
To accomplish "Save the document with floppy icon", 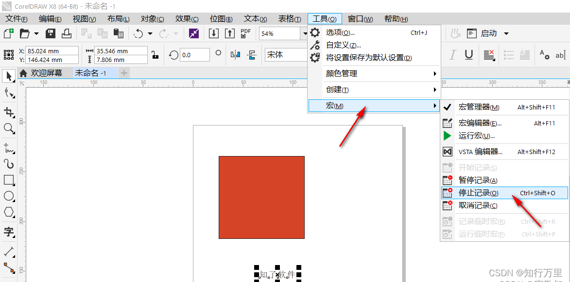I will [x=51, y=34].
